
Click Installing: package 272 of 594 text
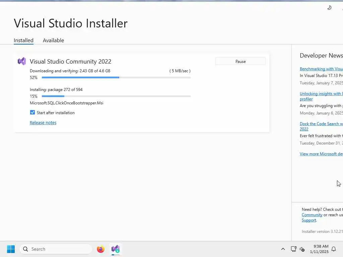pyautogui.click(x=56, y=90)
